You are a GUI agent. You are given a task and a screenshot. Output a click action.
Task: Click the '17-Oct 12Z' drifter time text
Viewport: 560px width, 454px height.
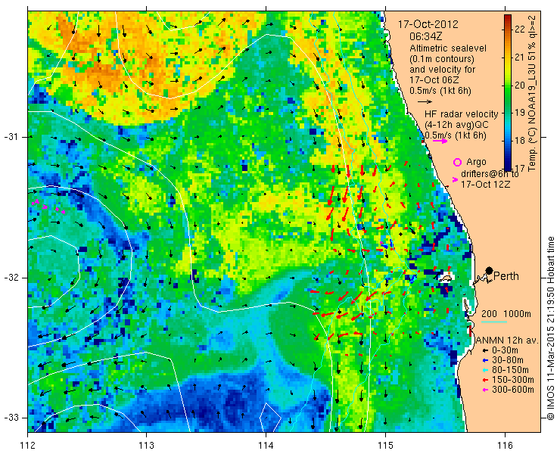pos(485,185)
